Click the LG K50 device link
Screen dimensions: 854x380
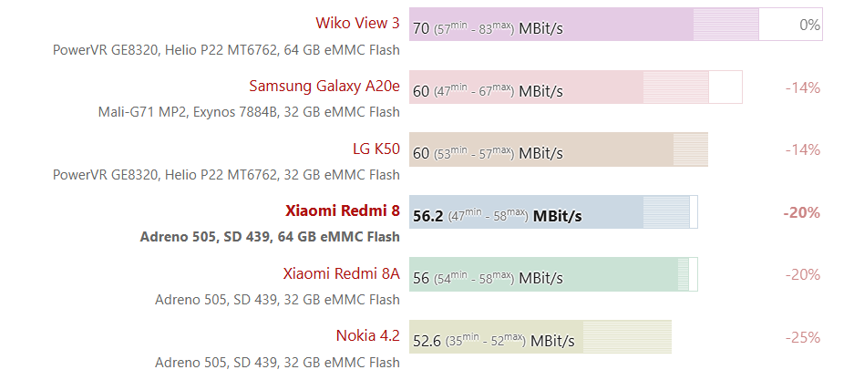pyautogui.click(x=376, y=149)
